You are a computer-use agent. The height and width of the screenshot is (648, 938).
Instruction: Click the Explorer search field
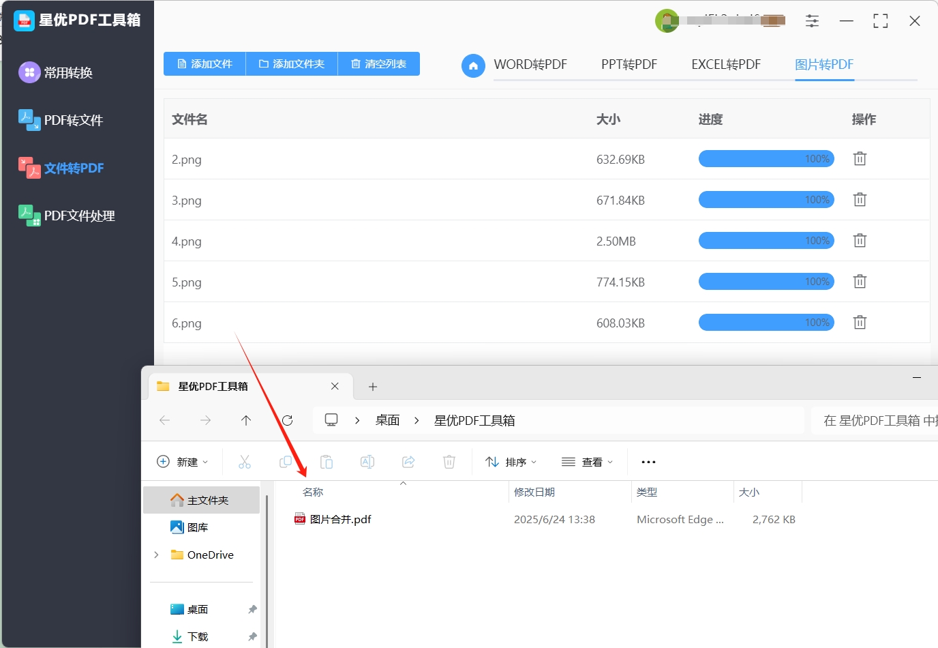(875, 421)
